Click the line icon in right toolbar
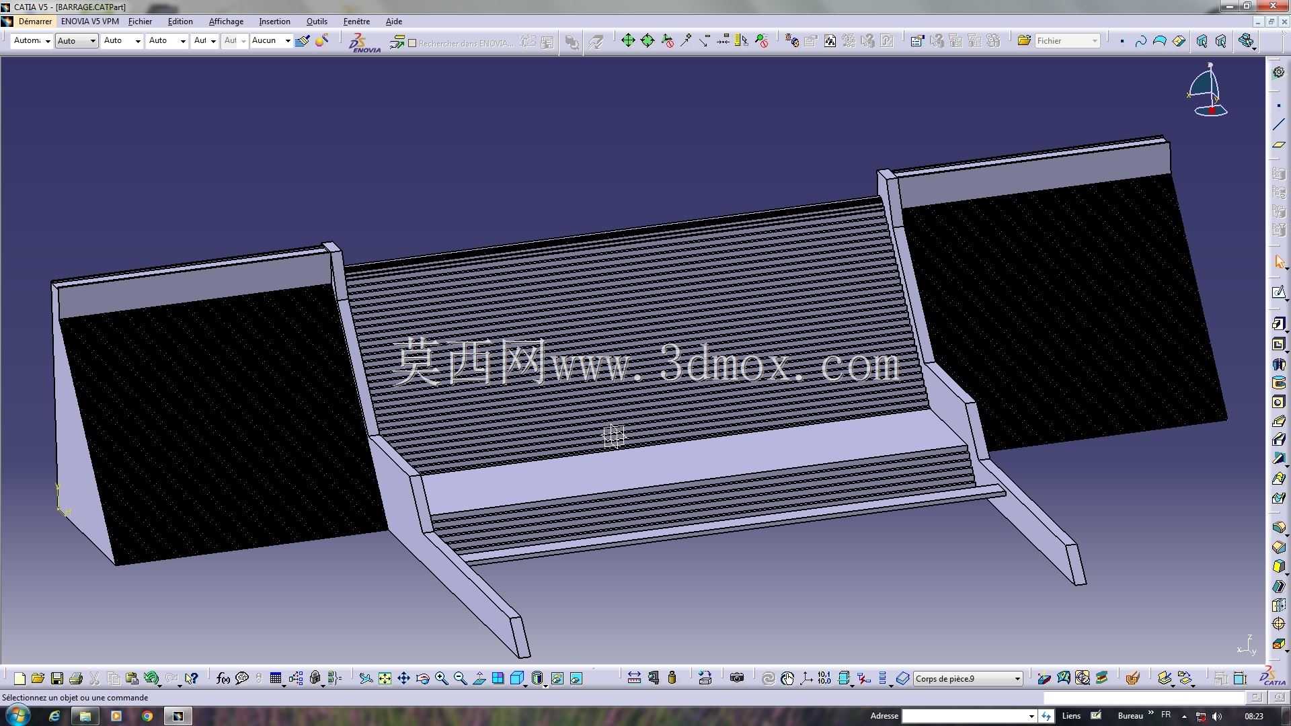This screenshot has width=1291, height=726. (1278, 125)
